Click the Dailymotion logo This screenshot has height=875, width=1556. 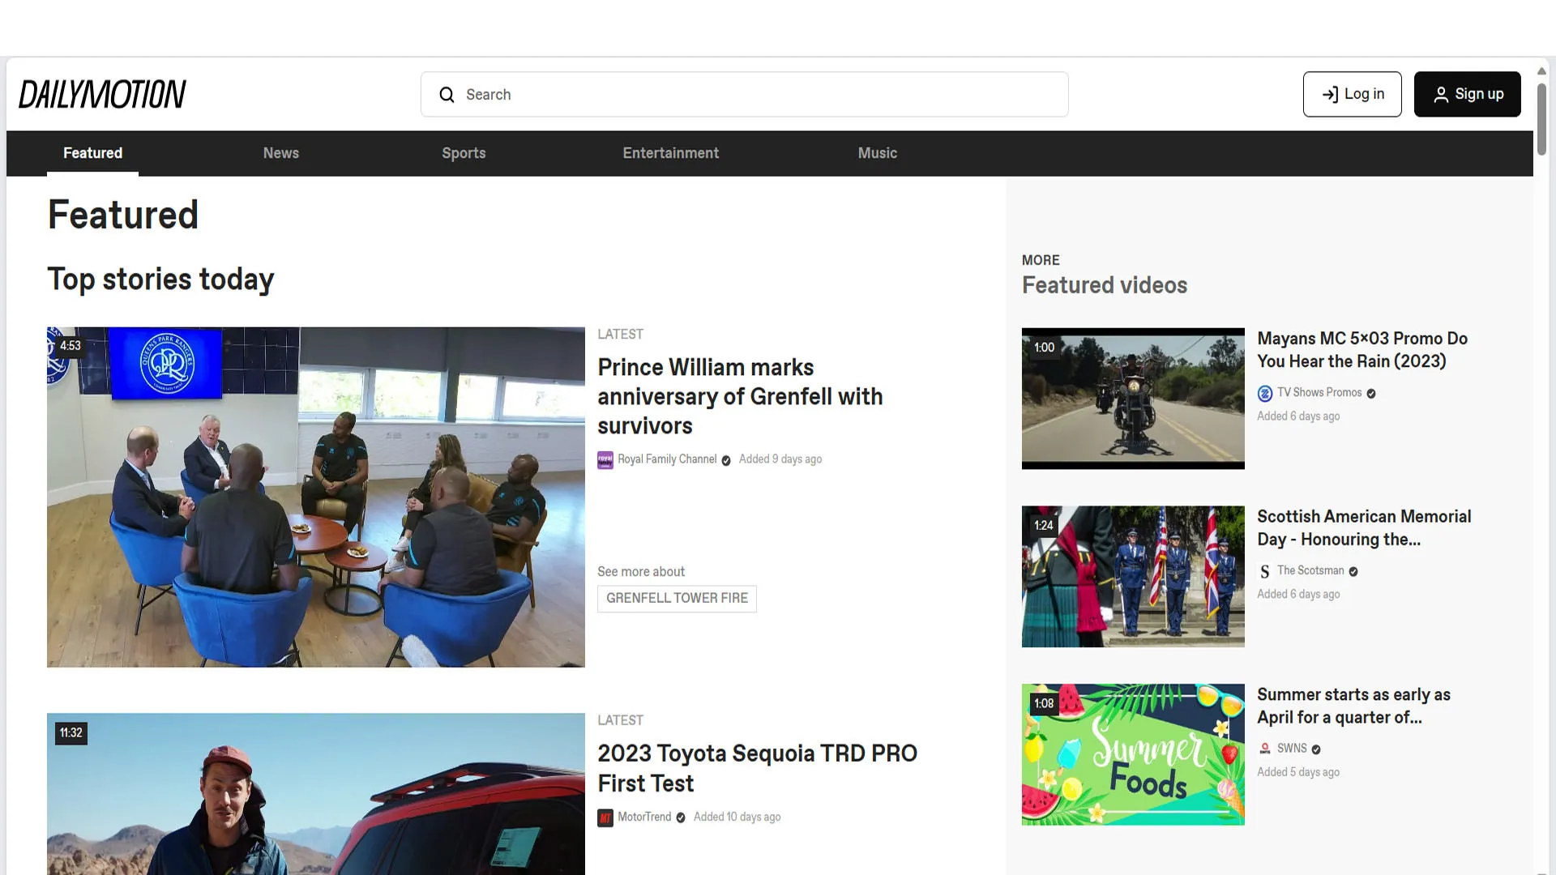pos(102,93)
